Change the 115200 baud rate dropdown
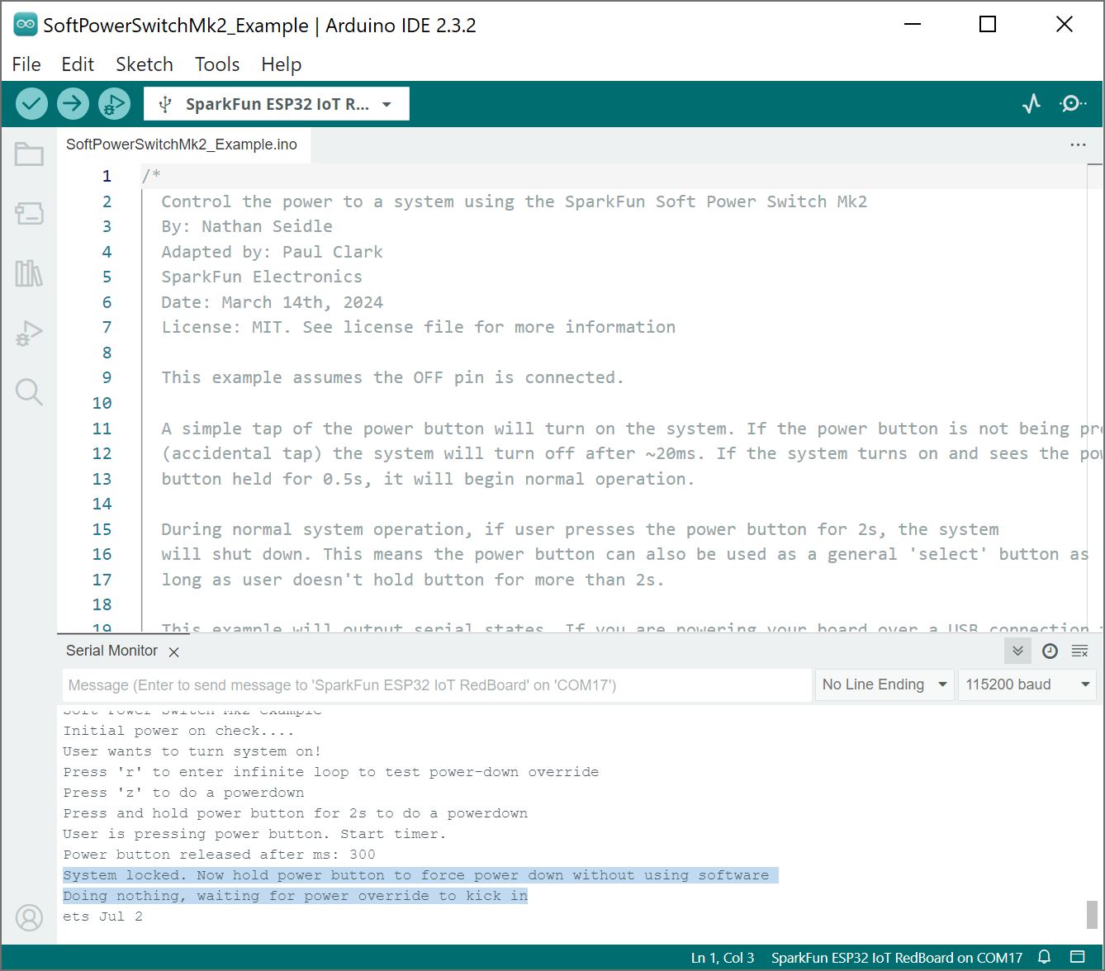The height and width of the screenshot is (971, 1105). (x=1027, y=684)
